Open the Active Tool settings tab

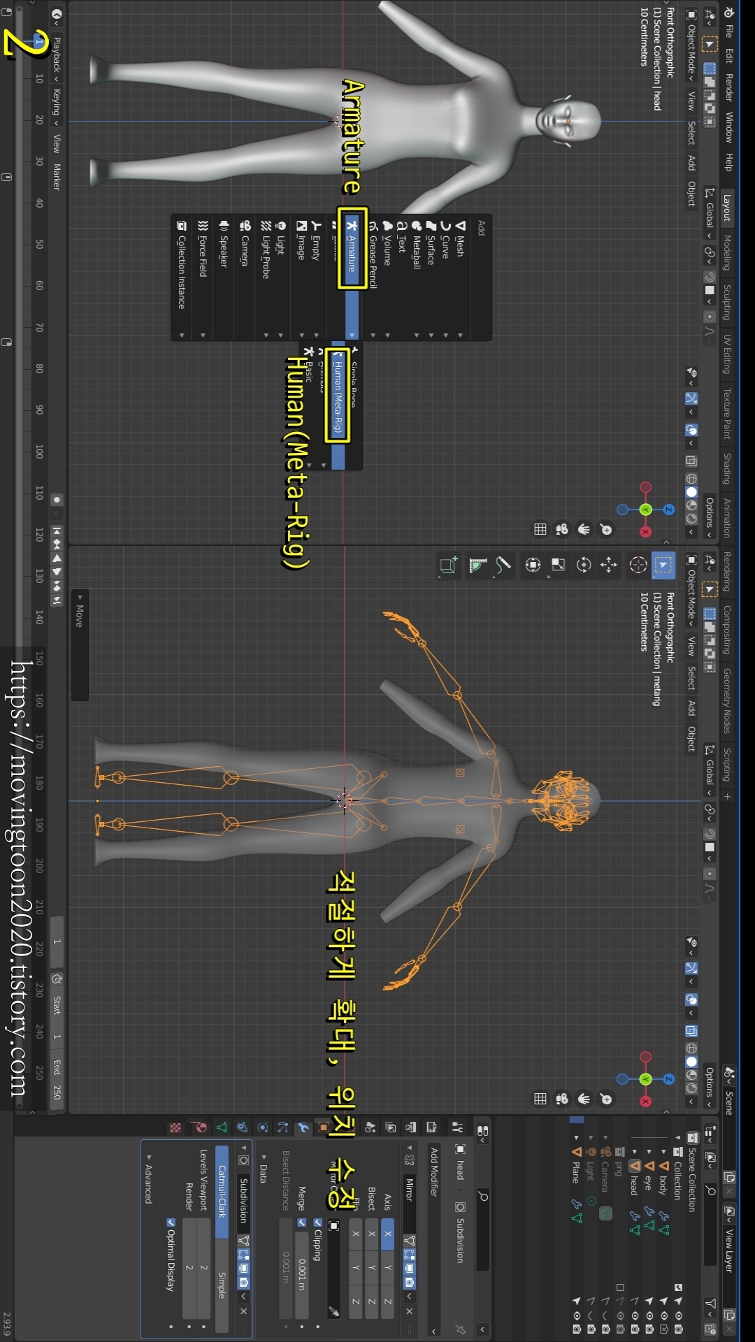(x=457, y=1127)
